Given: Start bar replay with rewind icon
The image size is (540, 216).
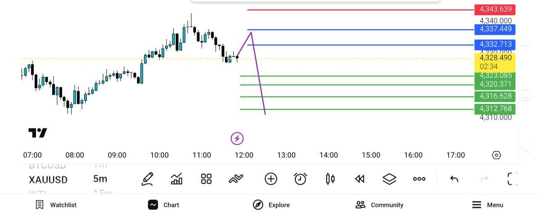Looking at the screenshot, I should click(x=359, y=179).
